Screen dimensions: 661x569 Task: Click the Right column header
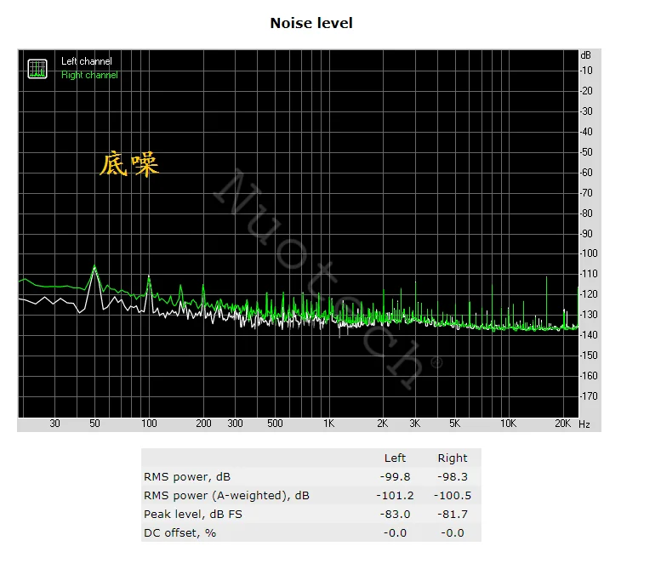(x=453, y=458)
